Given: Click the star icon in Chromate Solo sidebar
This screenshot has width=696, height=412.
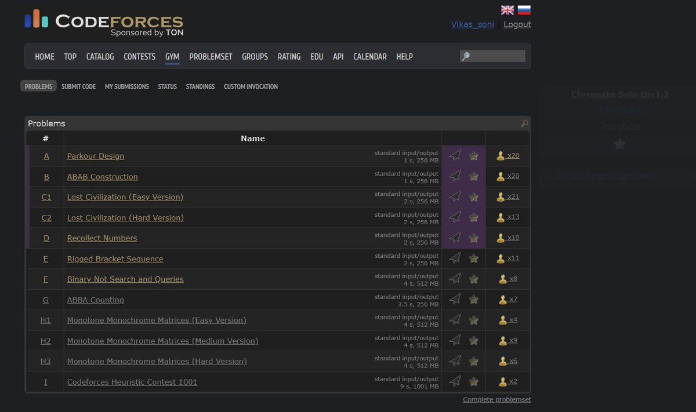Looking at the screenshot, I should point(620,144).
